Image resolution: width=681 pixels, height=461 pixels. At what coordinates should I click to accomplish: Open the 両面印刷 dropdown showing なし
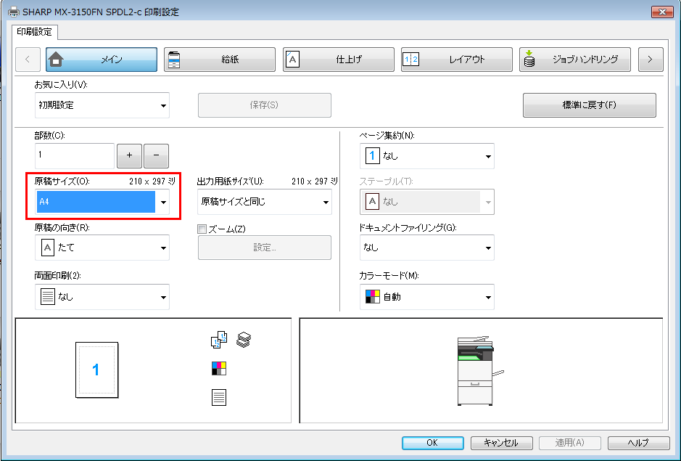pos(102,297)
